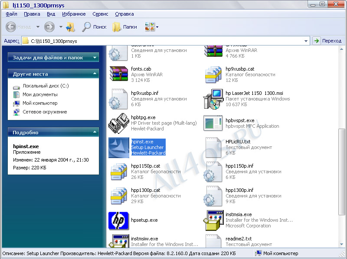Open the Избранное menu
The height and width of the screenshot is (259, 347).
[74, 14]
